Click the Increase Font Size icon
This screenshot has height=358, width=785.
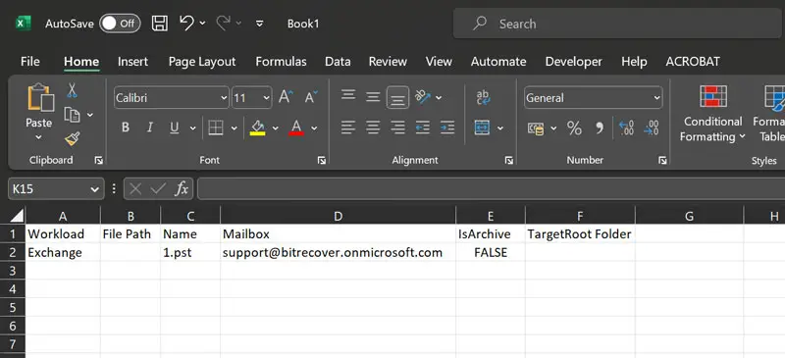(286, 97)
